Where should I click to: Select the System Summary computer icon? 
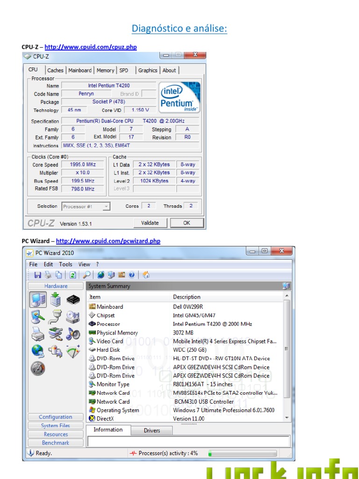tap(38, 299)
